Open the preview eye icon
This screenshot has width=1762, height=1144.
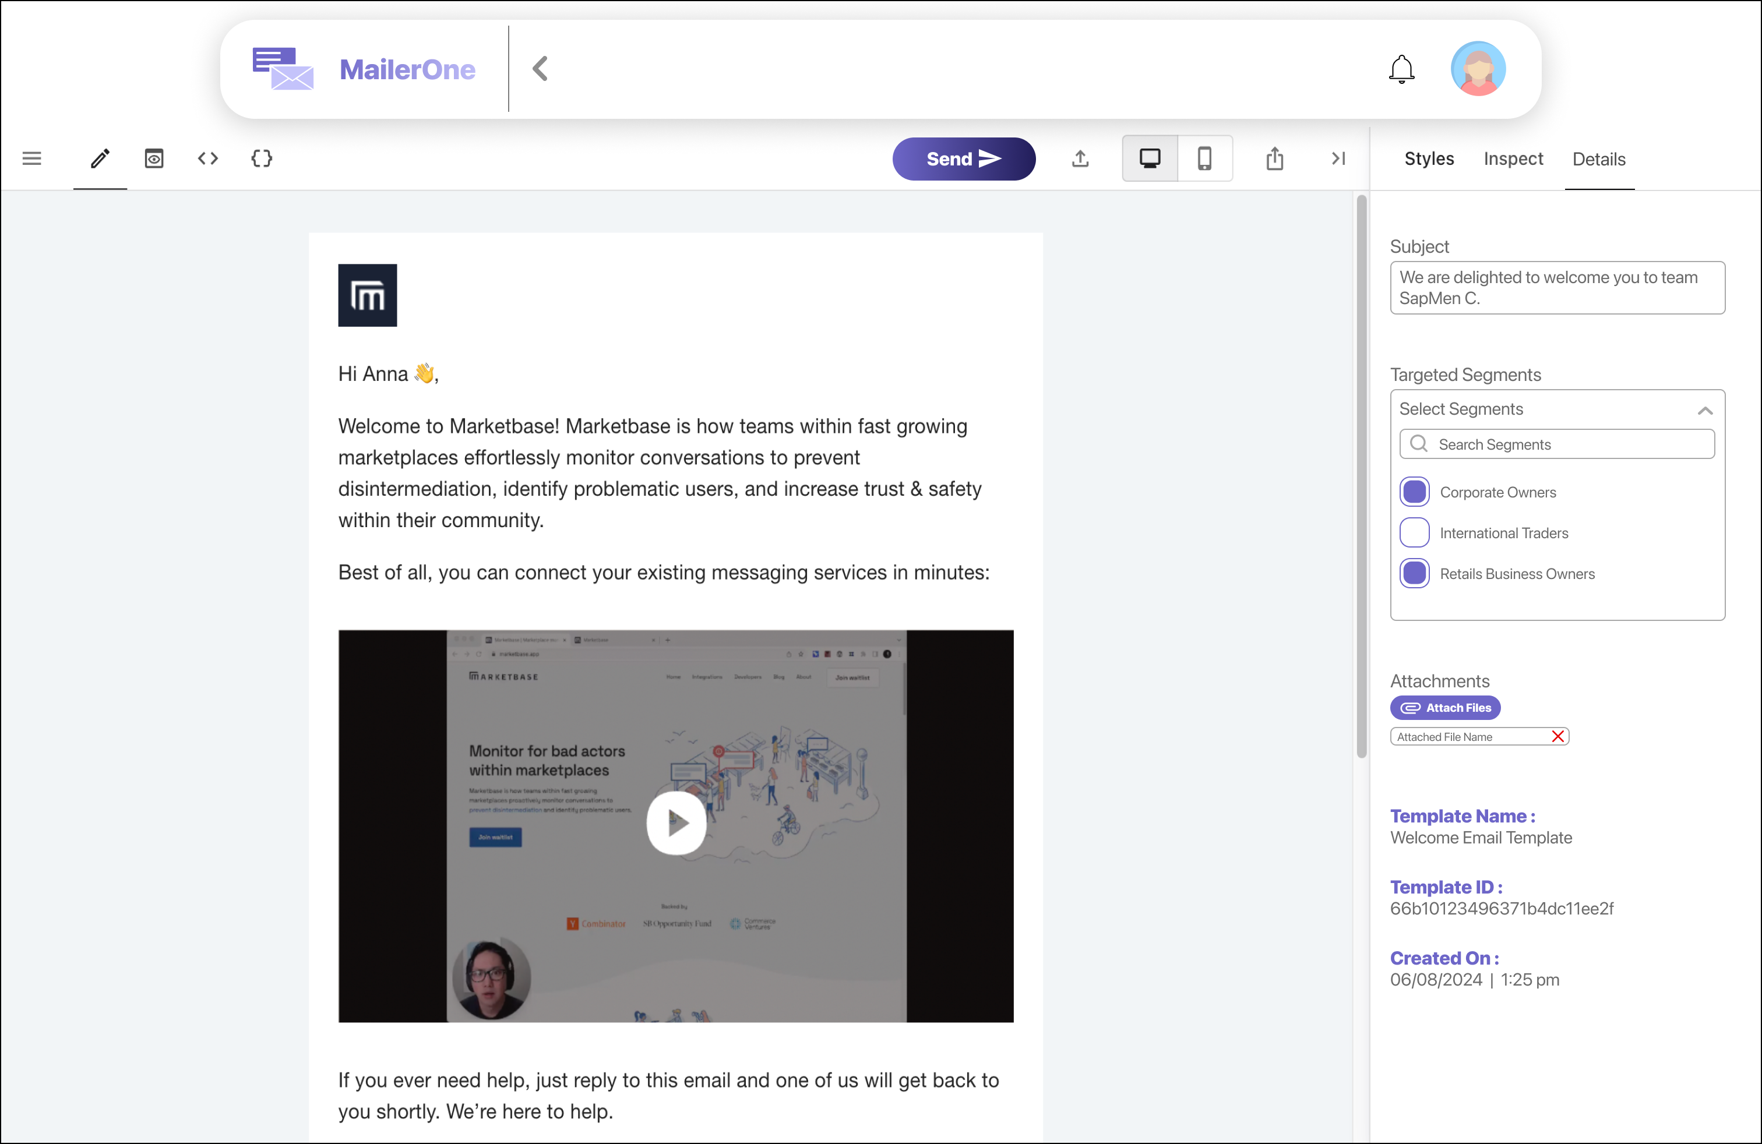(x=154, y=158)
